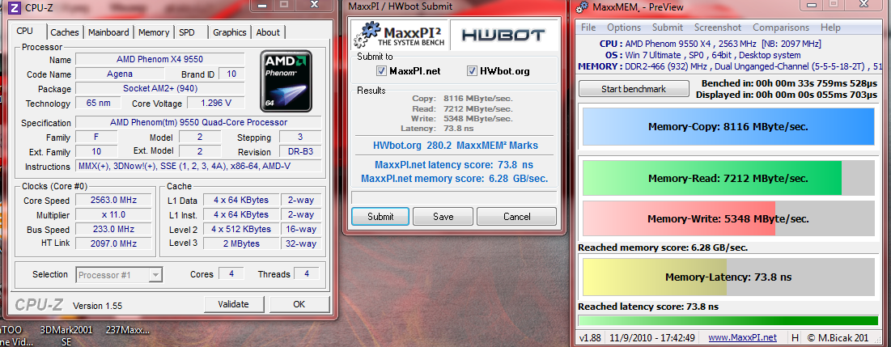The width and height of the screenshot is (891, 347).
Task: Click the Core Voltage value 1.296 V
Action: click(x=216, y=104)
